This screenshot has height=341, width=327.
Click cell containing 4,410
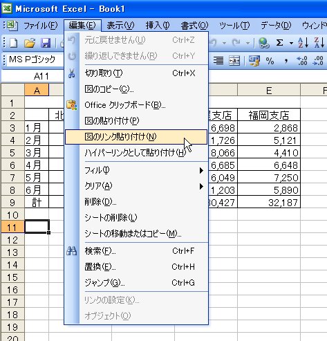click(x=269, y=152)
